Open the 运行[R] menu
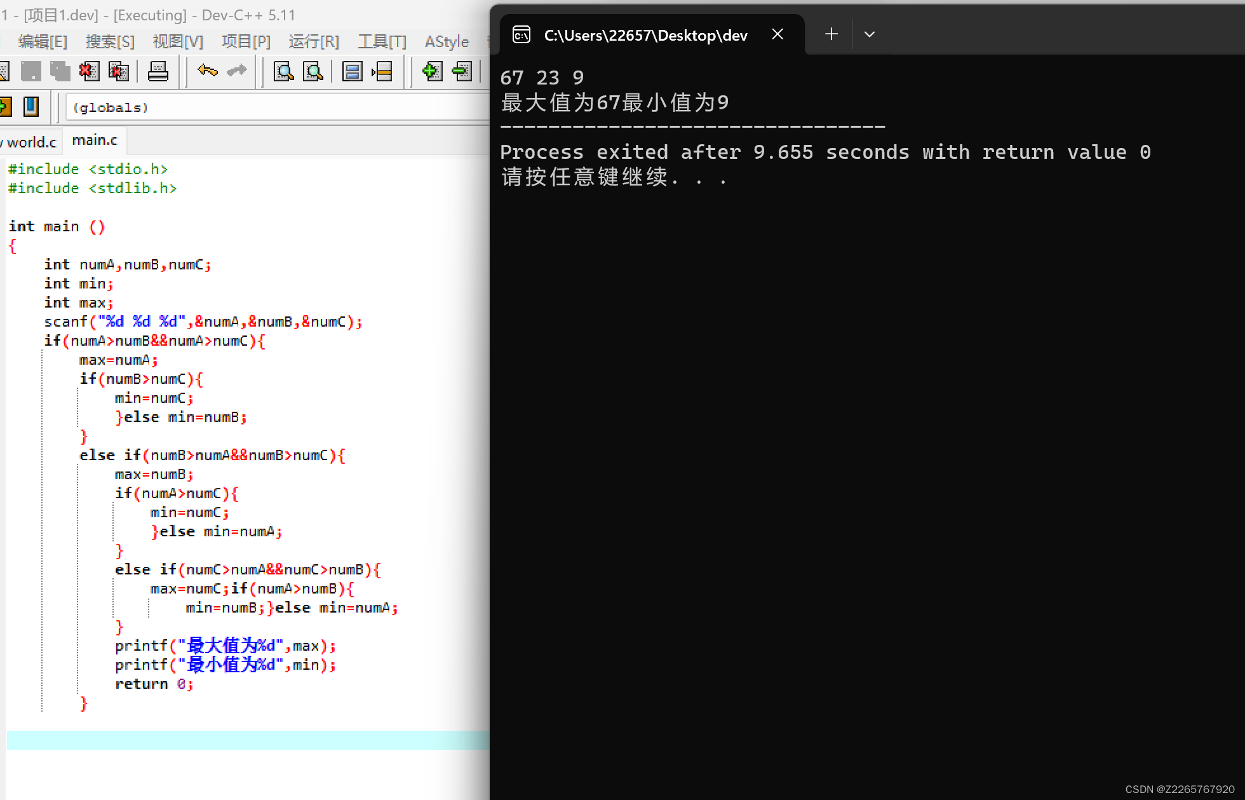This screenshot has width=1245, height=800. [314, 42]
